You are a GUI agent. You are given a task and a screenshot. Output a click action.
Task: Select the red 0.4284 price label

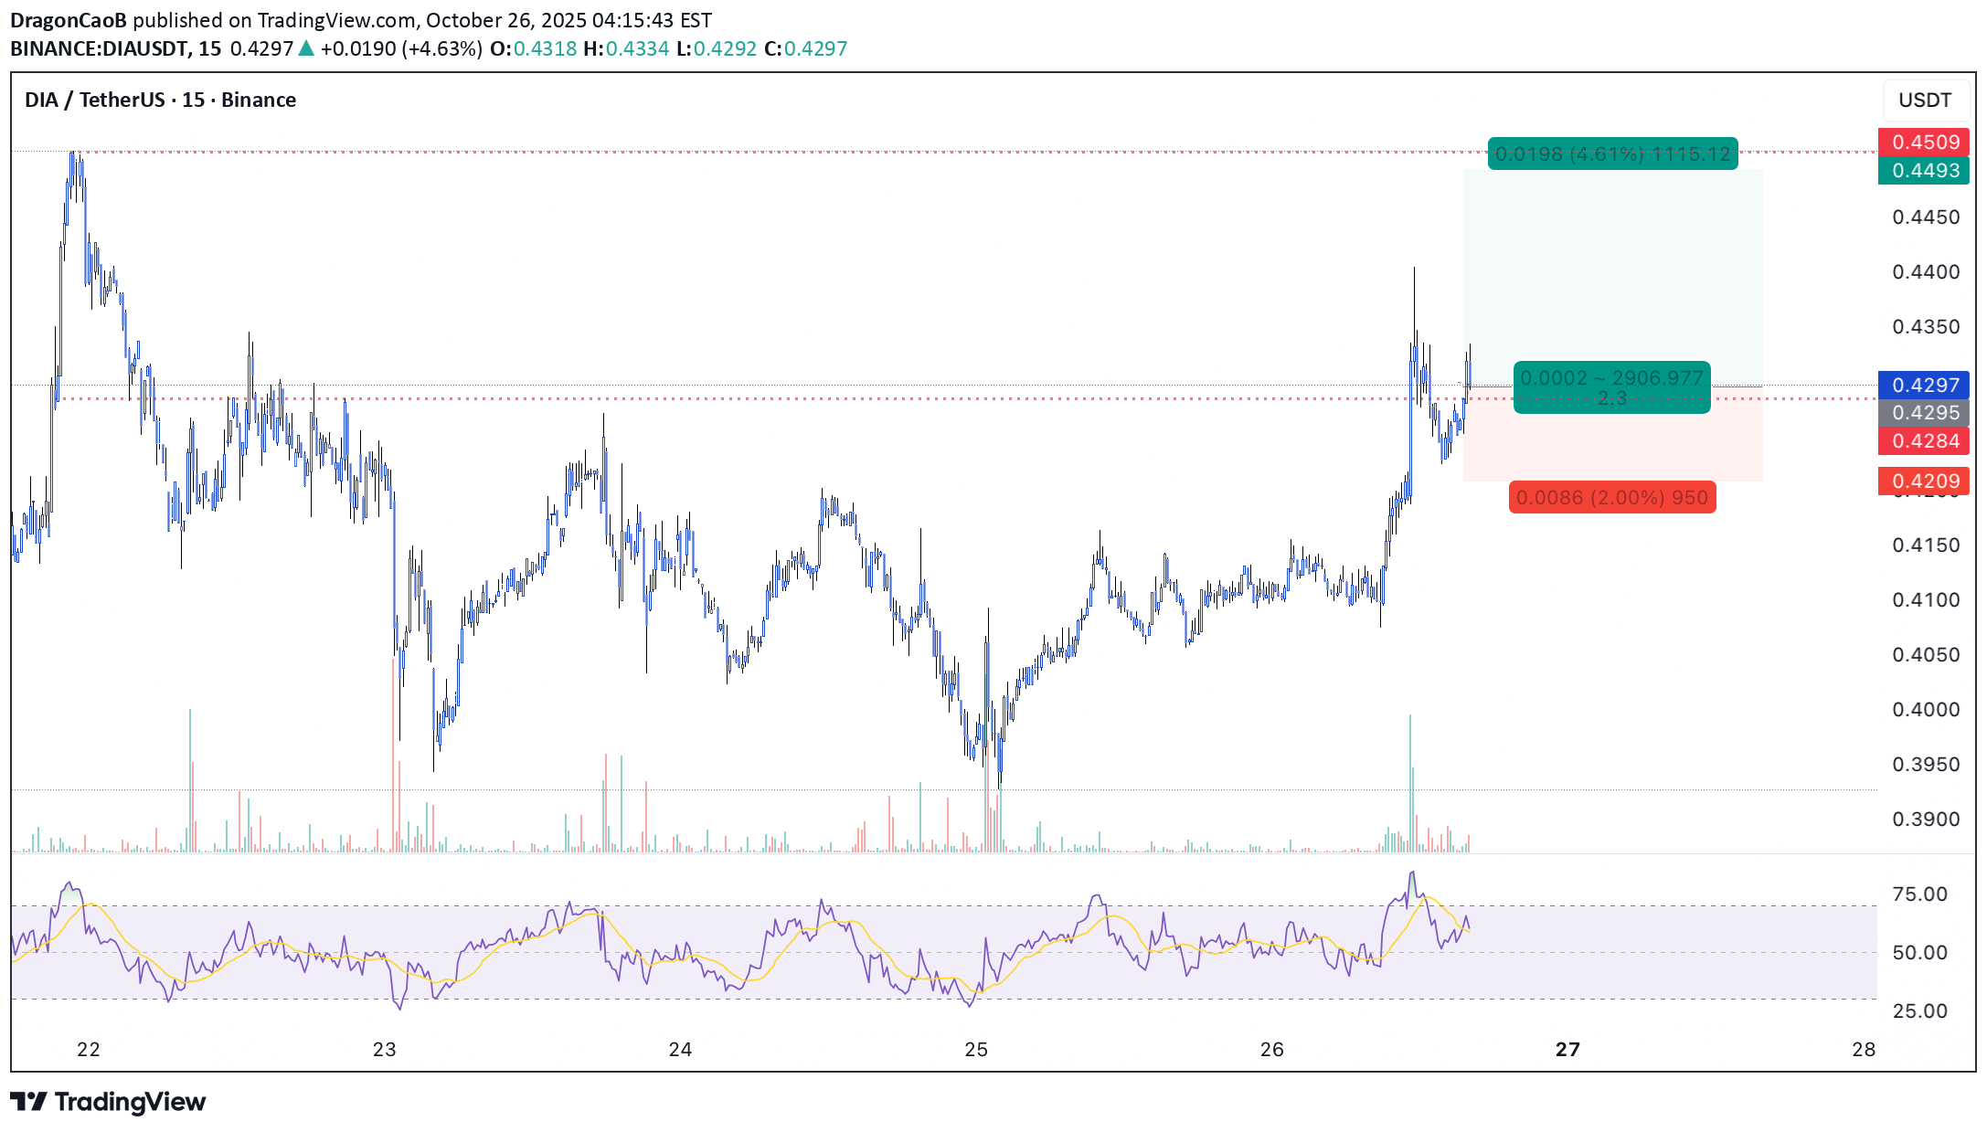pos(1924,440)
